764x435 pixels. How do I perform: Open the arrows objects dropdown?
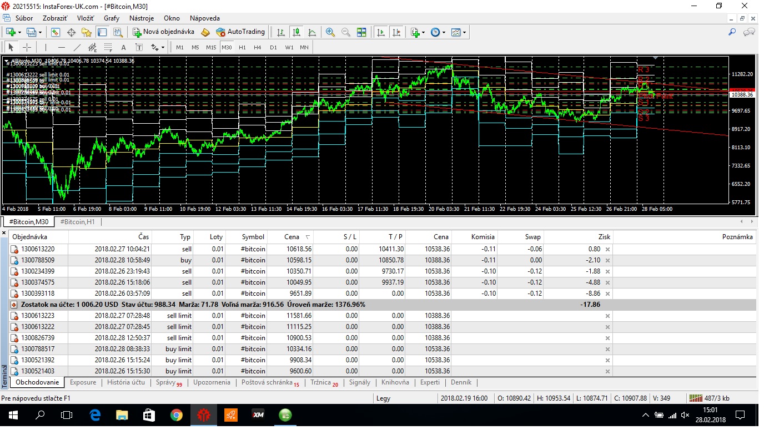(157, 47)
